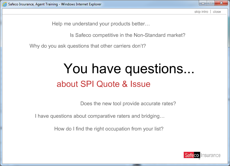Click the Safeco Insurance logo
This screenshot has height=166, width=230.
click(202, 155)
